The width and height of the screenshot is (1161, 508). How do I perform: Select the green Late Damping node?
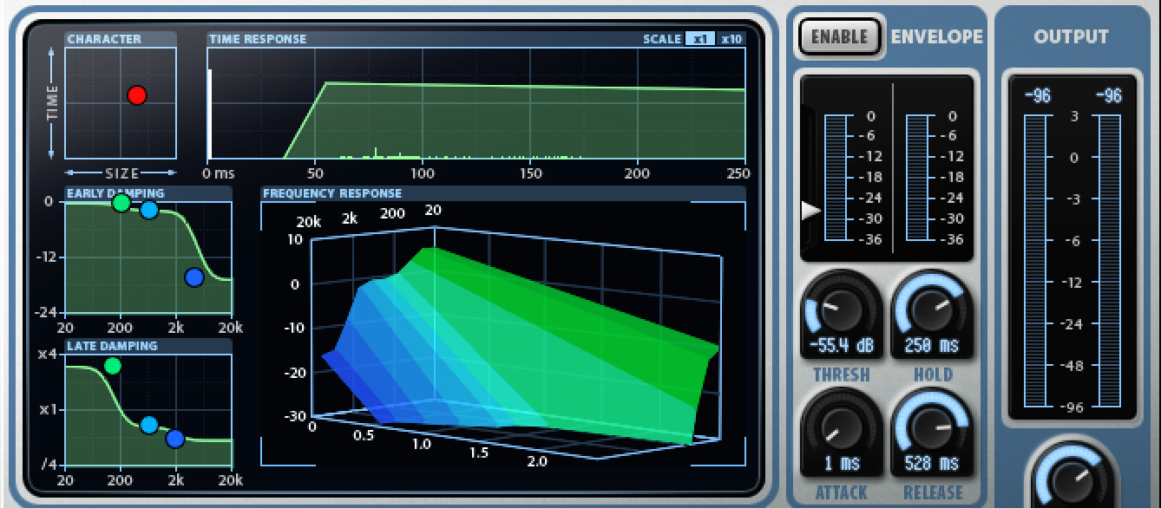coord(112,366)
